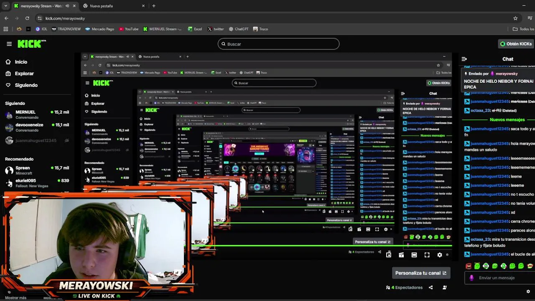The height and width of the screenshot is (301, 535).
Task: Open the IOL bookmark
Action: click(41, 29)
